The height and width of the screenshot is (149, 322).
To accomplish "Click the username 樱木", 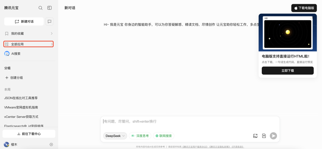I will point(14,145).
